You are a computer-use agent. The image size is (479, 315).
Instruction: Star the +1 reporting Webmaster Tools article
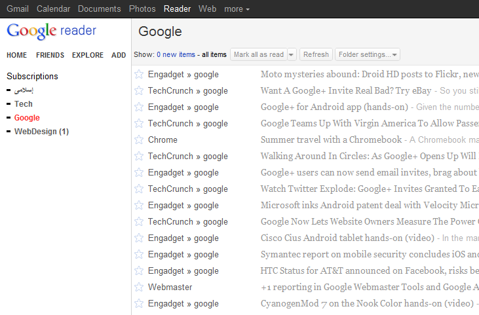(x=139, y=287)
